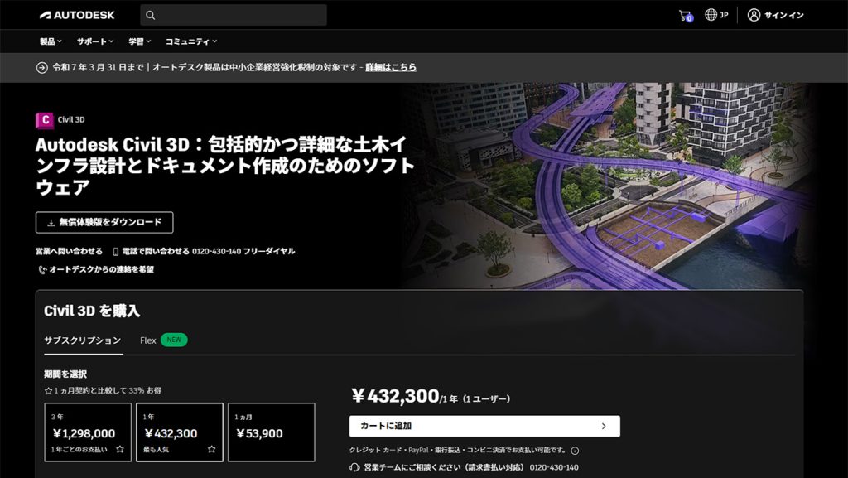The width and height of the screenshot is (848, 478).
Task: Click the Autodesk logo
Action: coord(77,15)
